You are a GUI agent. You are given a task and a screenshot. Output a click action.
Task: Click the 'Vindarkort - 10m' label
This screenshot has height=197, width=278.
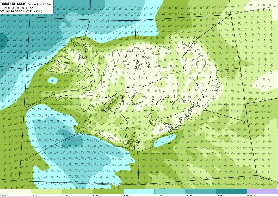40,4
